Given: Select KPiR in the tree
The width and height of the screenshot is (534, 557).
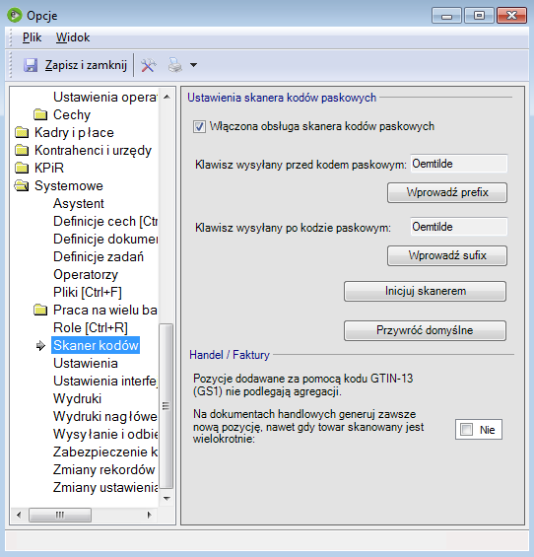Looking at the screenshot, I should coord(49,168).
